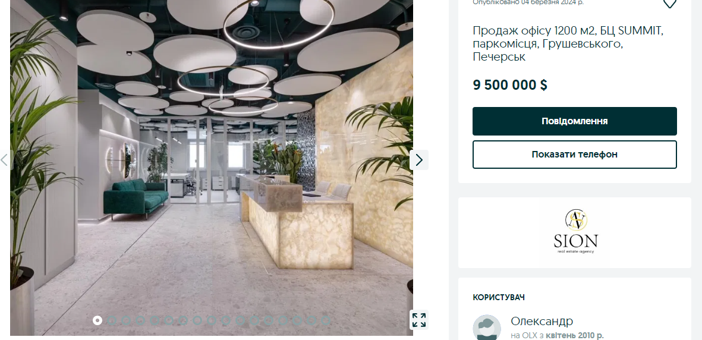702x340 pixels.
Task: Open seller profile name Олександр
Action: (542, 321)
